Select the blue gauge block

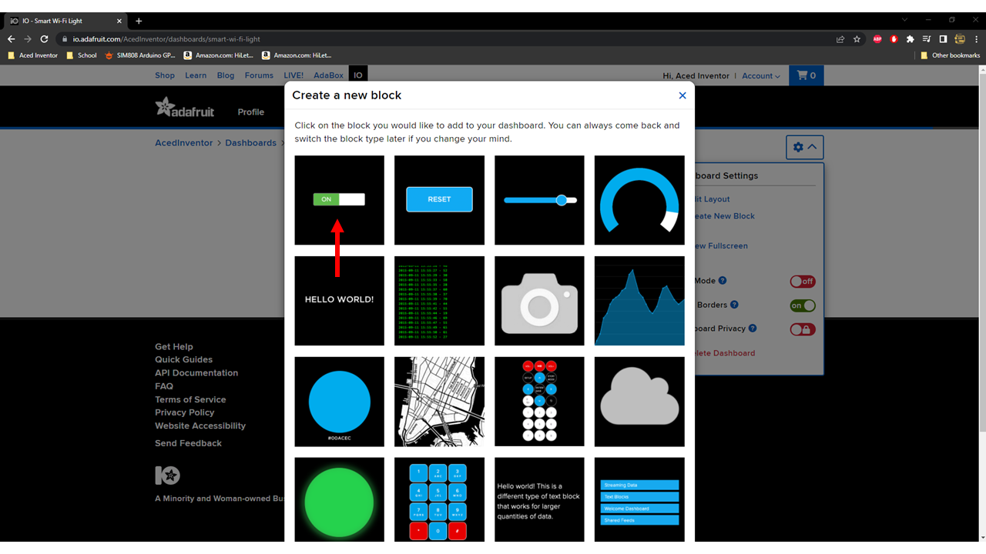tap(639, 200)
